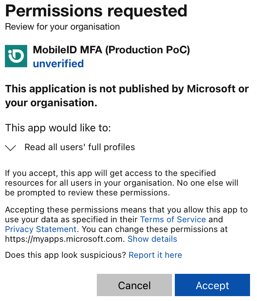This screenshot has height=301, width=257.
Task: Click the 'This app would like to:' label
Action: click(x=58, y=128)
